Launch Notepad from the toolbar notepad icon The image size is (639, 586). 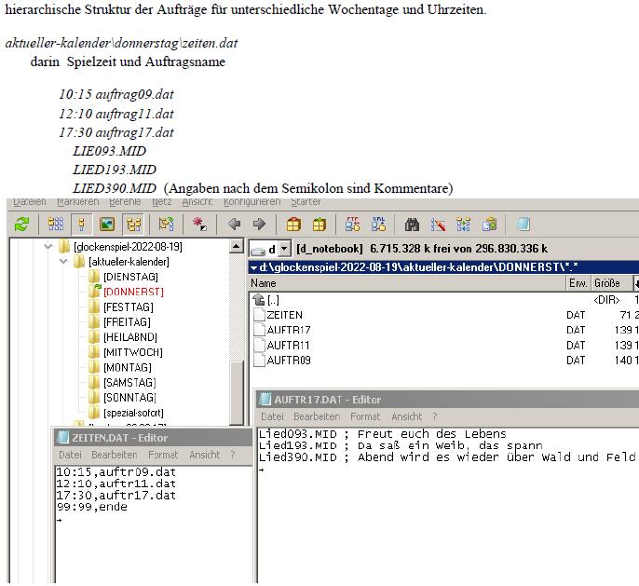pyautogui.click(x=523, y=225)
